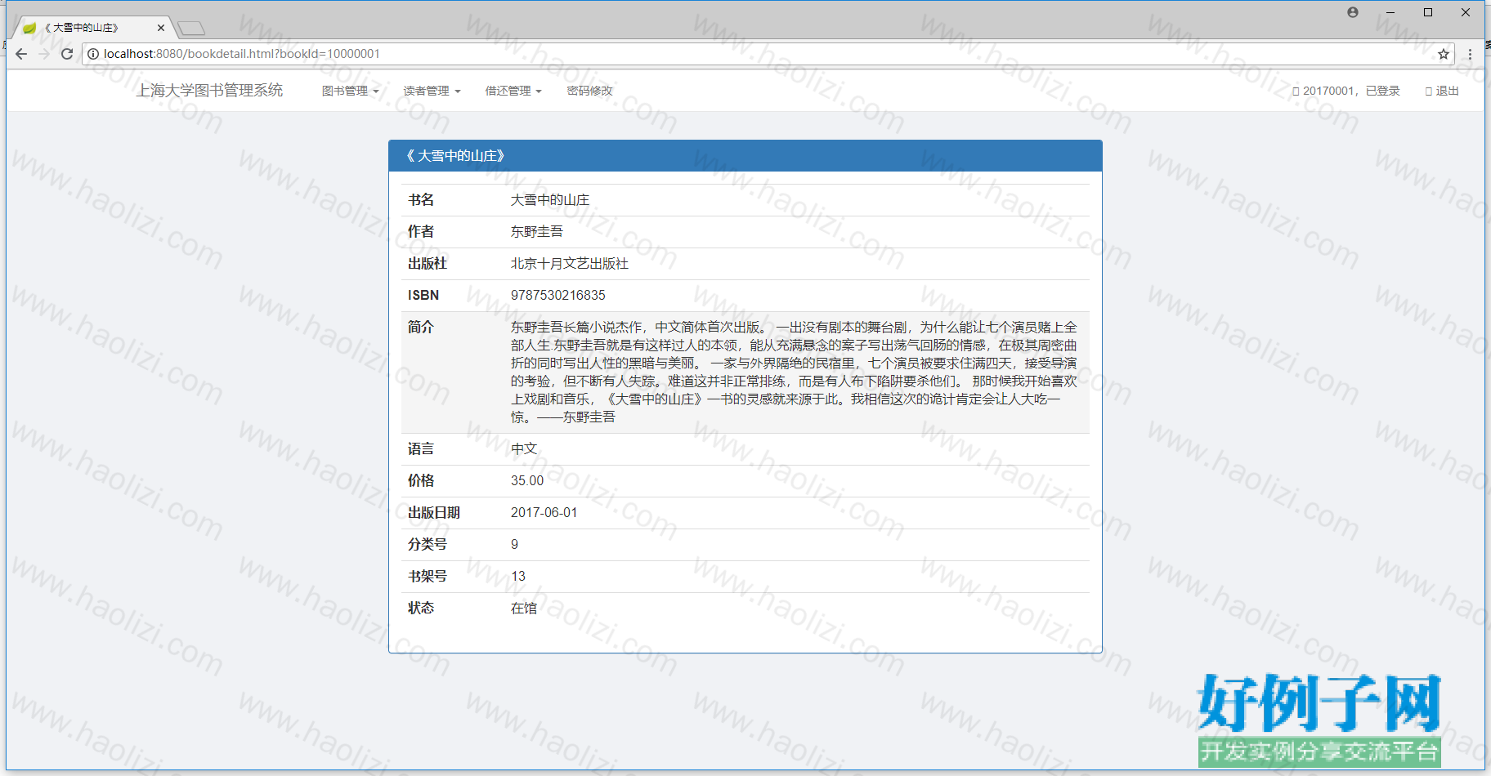Select the publisher 北京十月文艺出版社
1491x776 pixels.
570,264
